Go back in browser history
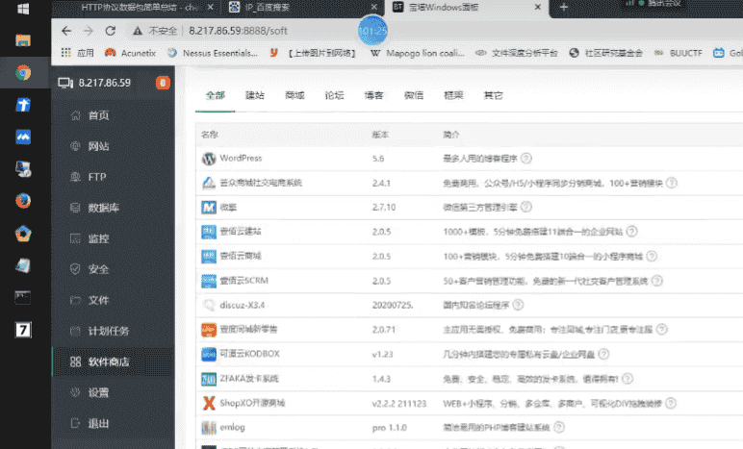The height and width of the screenshot is (449, 743). tap(66, 31)
